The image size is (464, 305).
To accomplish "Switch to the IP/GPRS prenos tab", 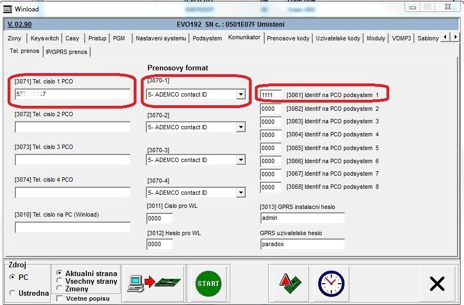I will pos(67,51).
